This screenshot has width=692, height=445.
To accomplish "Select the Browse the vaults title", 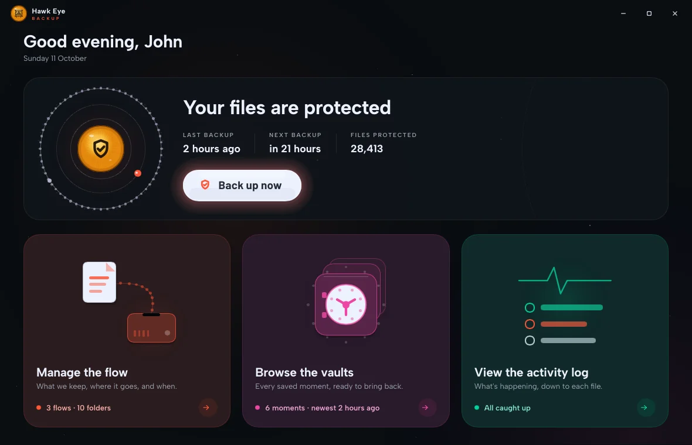I will pyautogui.click(x=304, y=372).
